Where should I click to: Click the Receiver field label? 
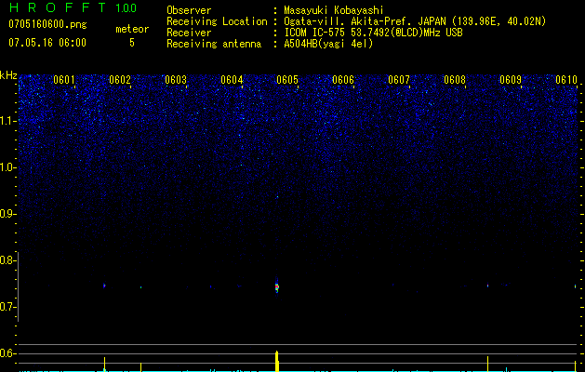click(189, 33)
